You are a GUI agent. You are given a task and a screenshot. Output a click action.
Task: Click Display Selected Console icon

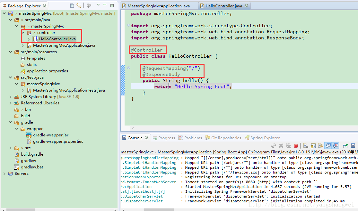(353, 146)
